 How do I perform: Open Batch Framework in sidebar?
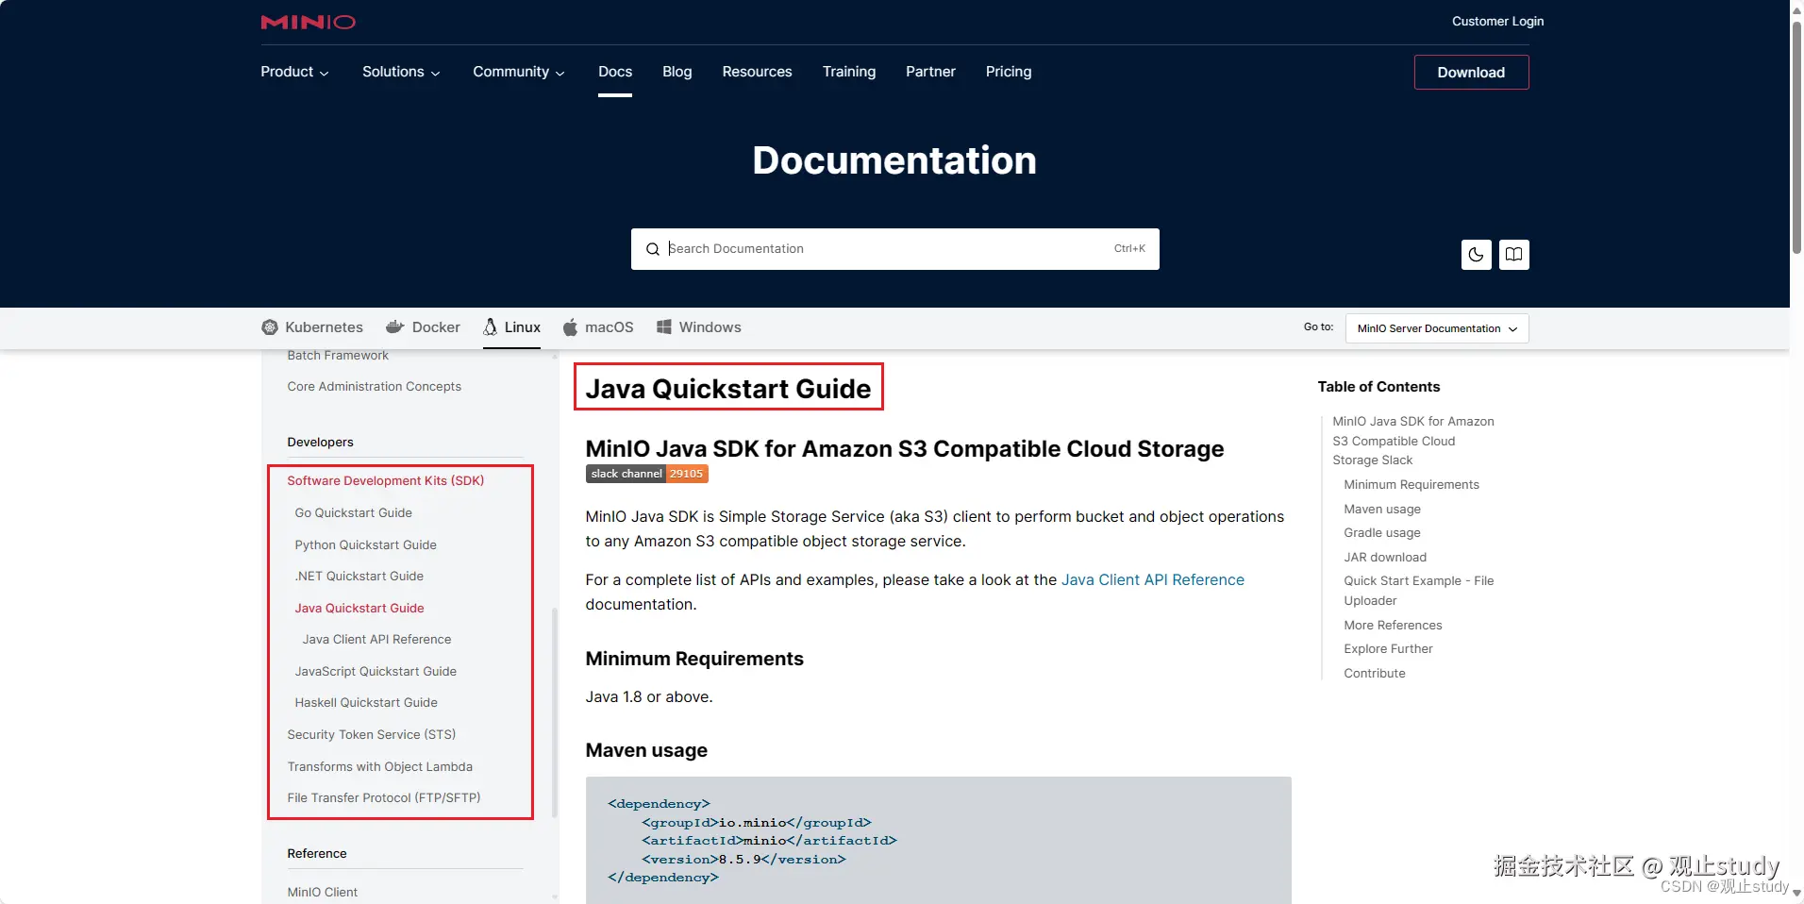338,356
